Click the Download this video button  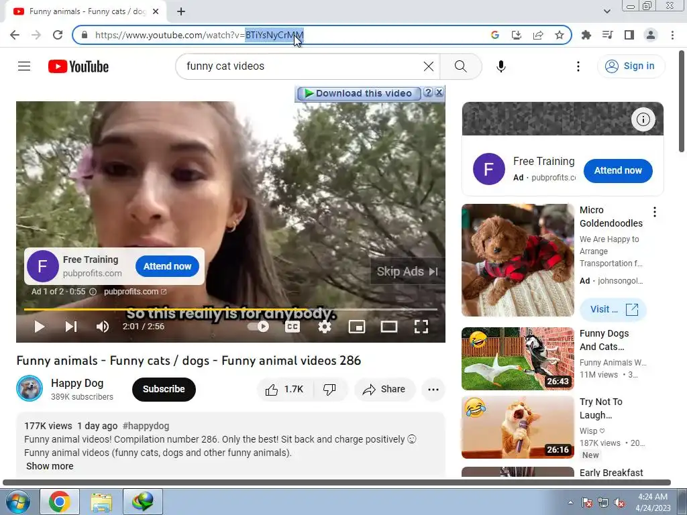coord(358,93)
